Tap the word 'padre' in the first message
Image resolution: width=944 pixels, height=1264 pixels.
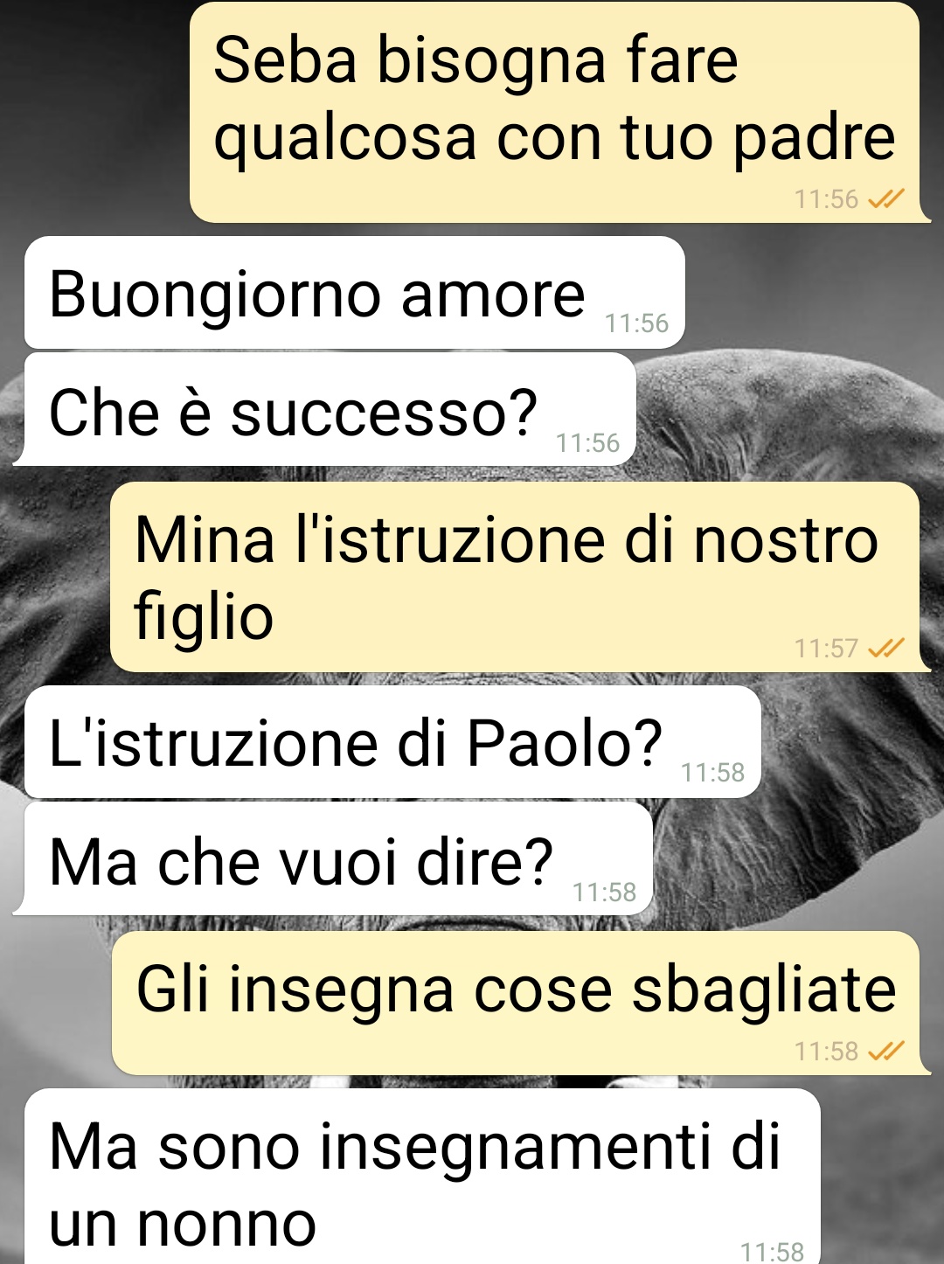pyautogui.click(x=814, y=140)
